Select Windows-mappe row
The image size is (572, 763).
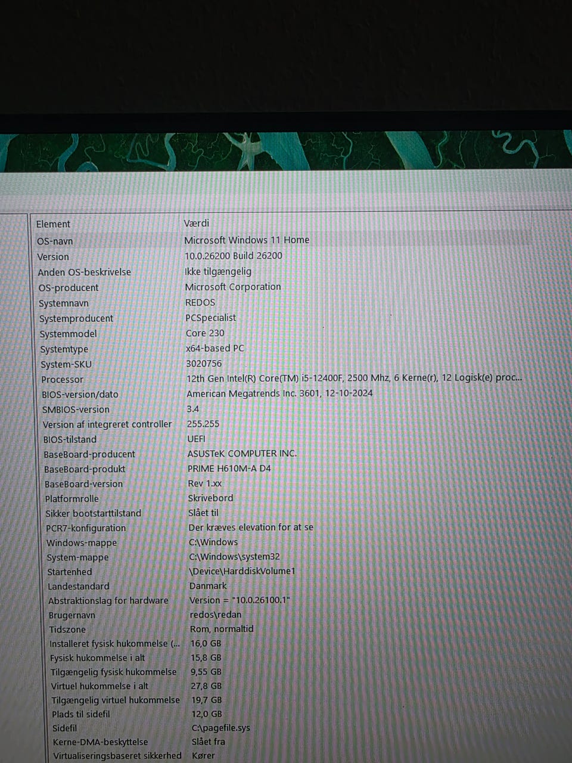pyautogui.click(x=82, y=543)
